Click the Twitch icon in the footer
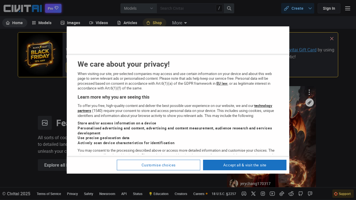Image resolution: width=356 pixels, height=200 pixels. 310,194
